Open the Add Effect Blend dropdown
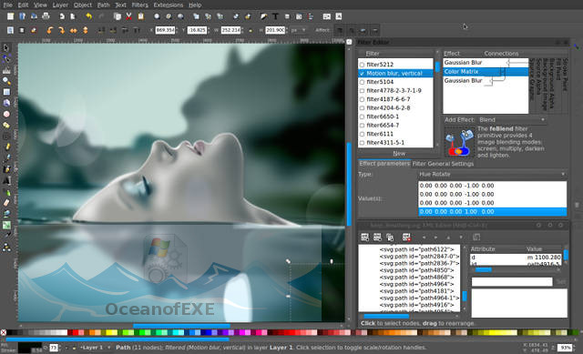The width and height of the screenshot is (583, 354). coord(512,119)
